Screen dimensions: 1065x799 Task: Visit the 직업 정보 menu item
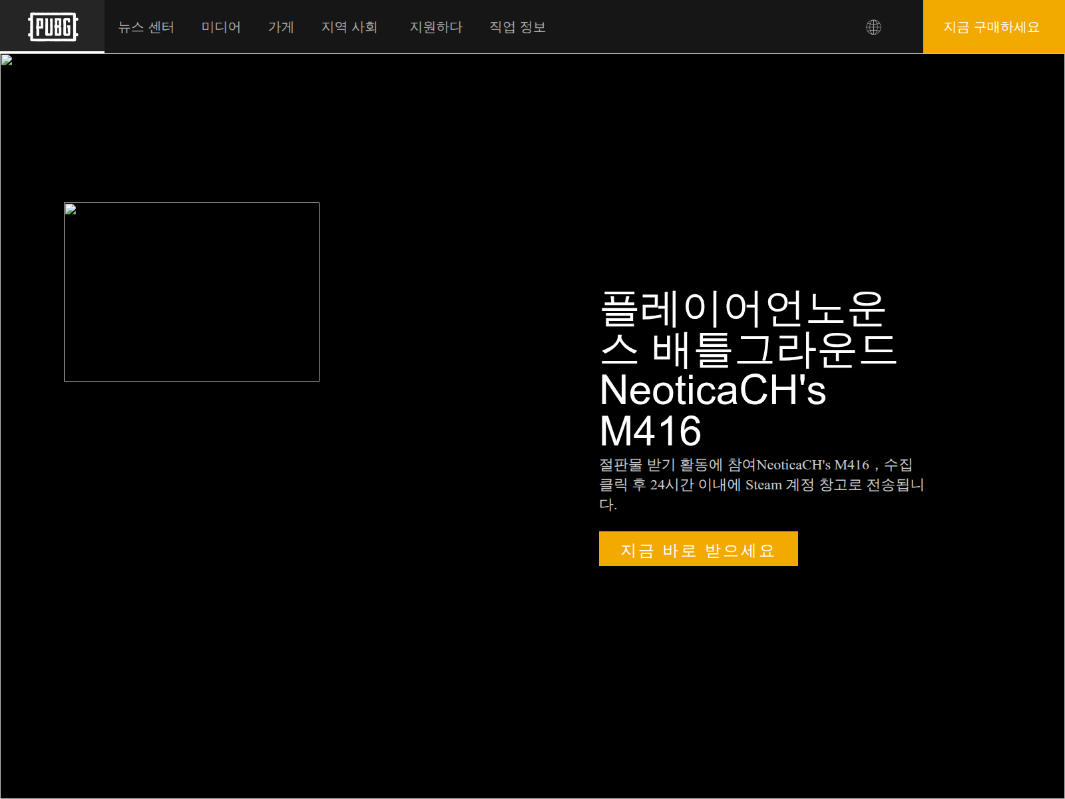518,27
